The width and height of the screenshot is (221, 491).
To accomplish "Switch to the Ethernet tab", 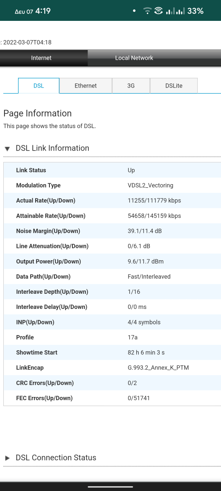I will pyautogui.click(x=86, y=86).
